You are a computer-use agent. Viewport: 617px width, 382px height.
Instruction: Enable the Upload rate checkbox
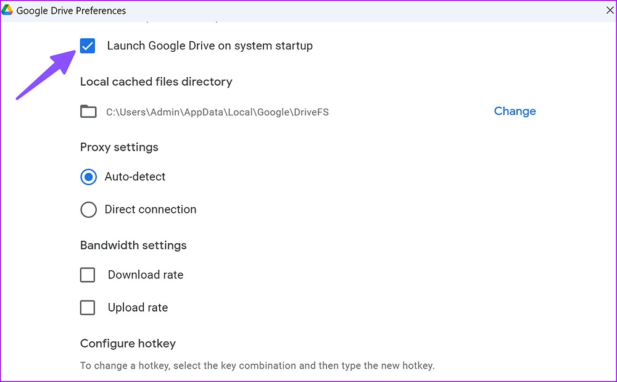[x=87, y=307]
